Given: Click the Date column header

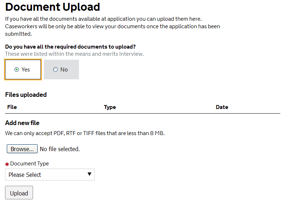Looking at the screenshot, I should click(222, 107).
